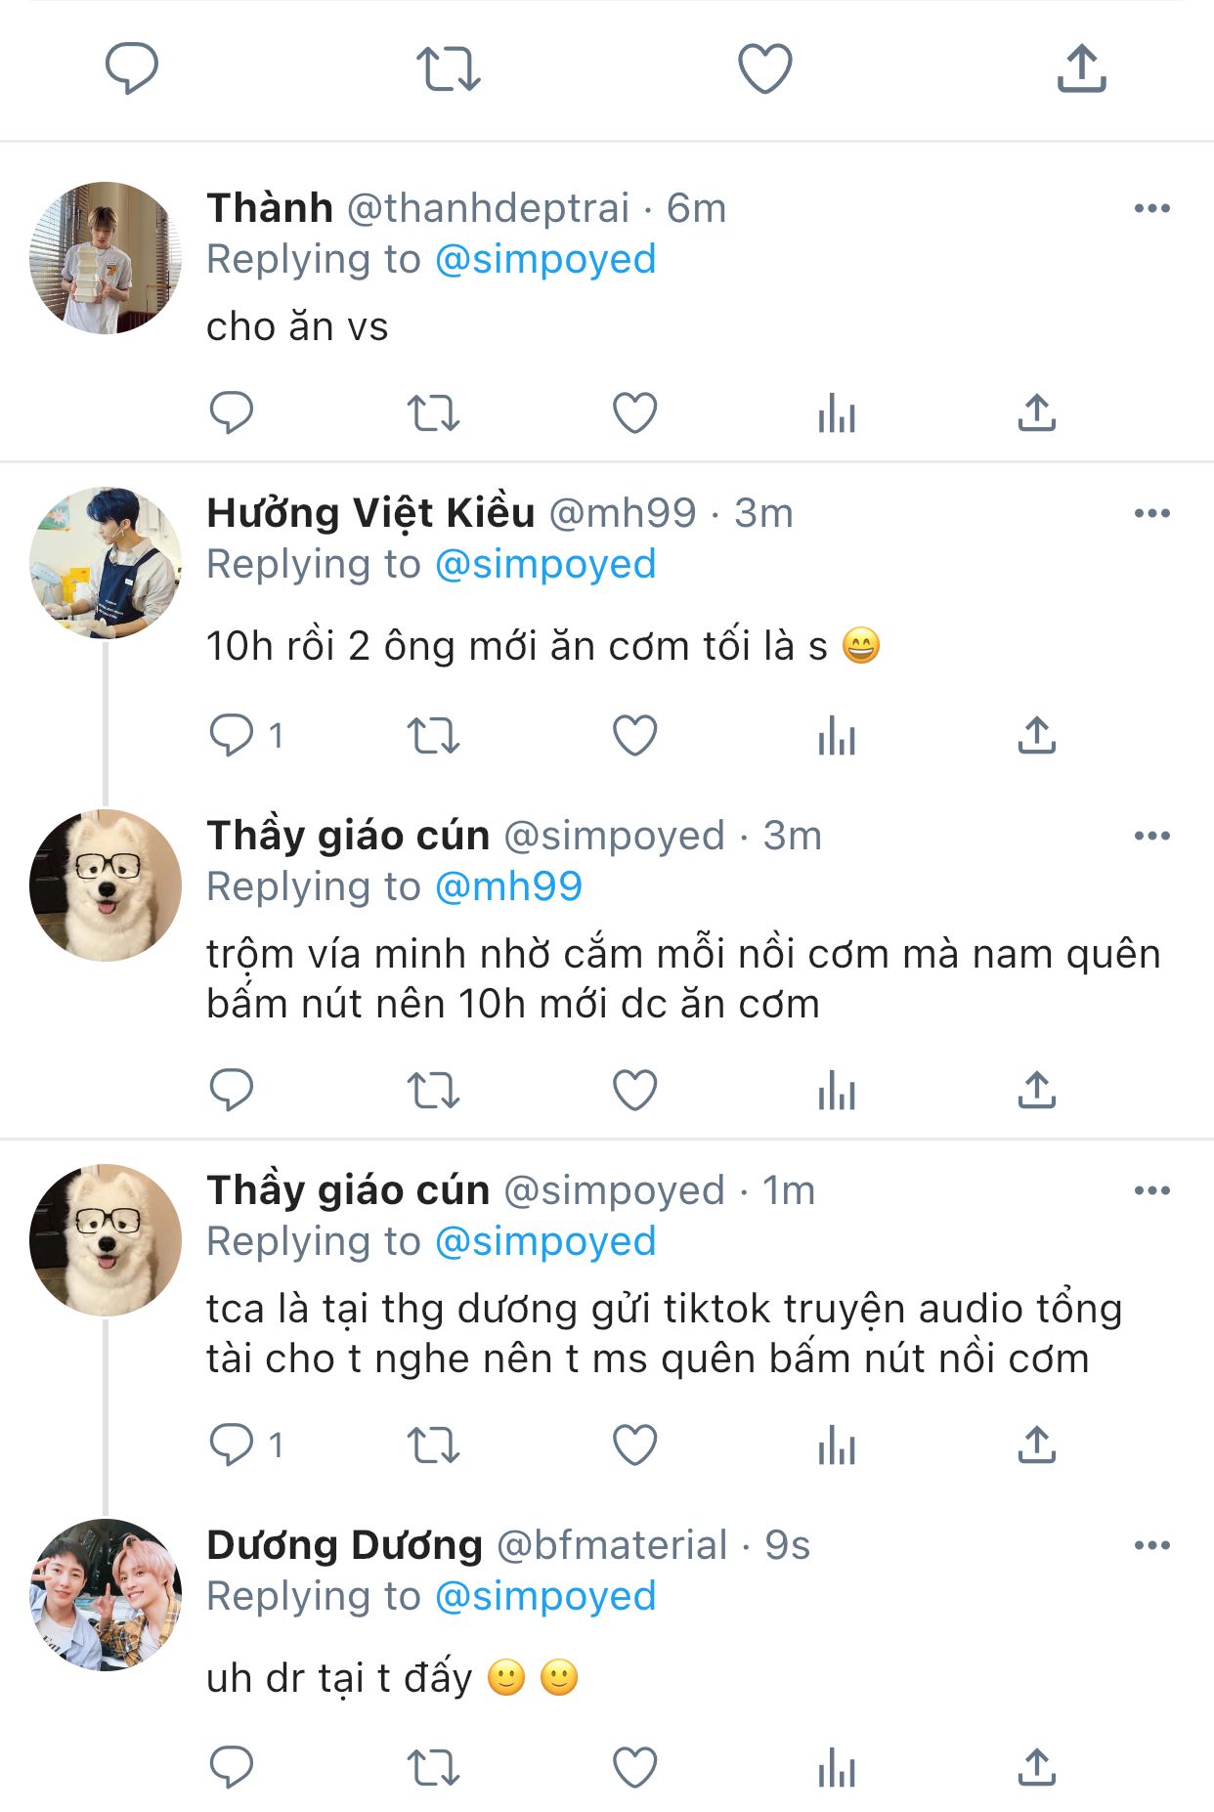Like Dương Dương's reply with the heart
The height and width of the screenshot is (1812, 1214).
pos(634,1767)
